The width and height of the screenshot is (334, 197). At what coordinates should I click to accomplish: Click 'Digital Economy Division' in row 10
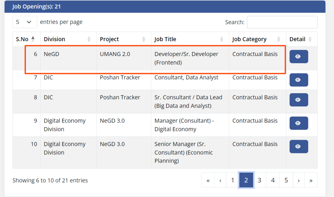[65, 148]
